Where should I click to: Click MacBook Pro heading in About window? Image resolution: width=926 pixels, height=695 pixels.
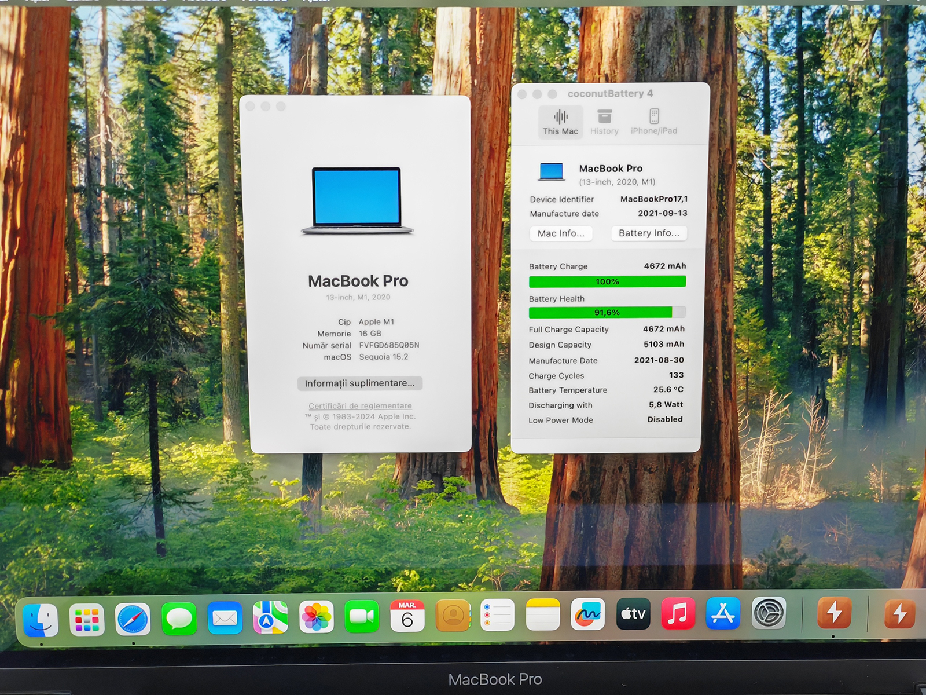pyautogui.click(x=358, y=281)
